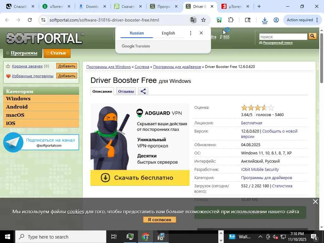Click the Windows taskbar search box

60,237
